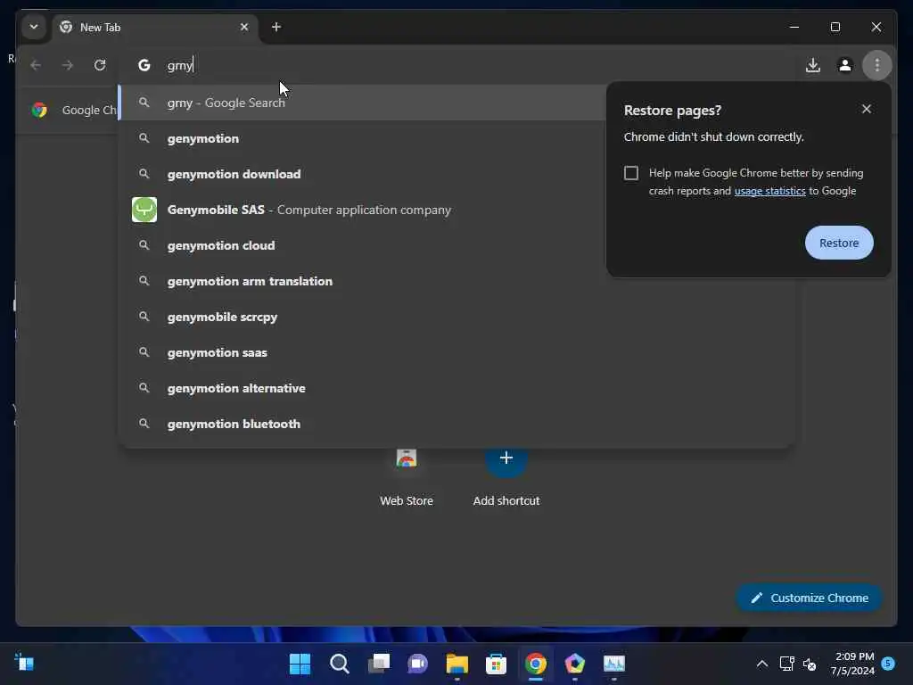Reload the page with the refresh icon
This screenshot has height=685, width=913.
pos(100,65)
